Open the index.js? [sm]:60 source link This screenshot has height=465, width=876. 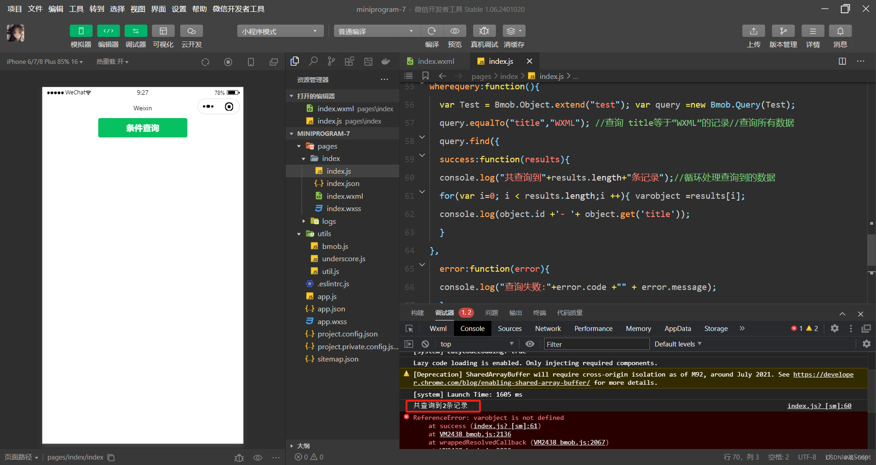pos(819,406)
